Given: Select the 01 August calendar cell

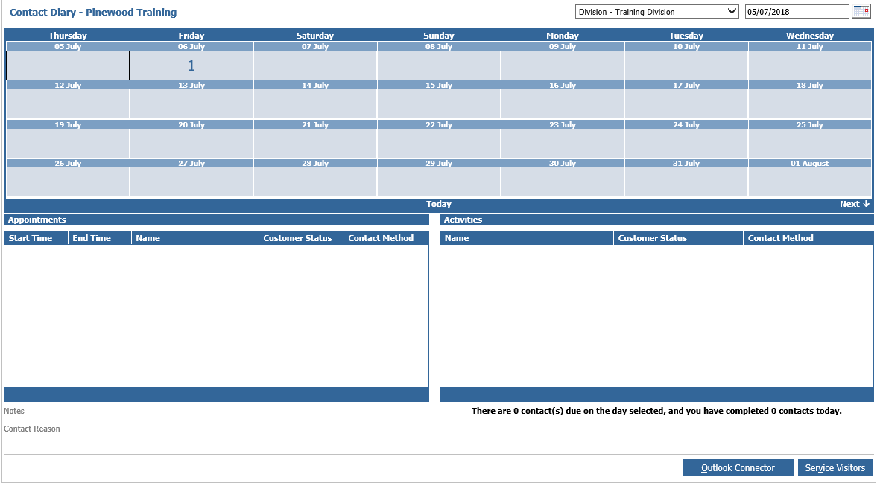Looking at the screenshot, I should 809,182.
